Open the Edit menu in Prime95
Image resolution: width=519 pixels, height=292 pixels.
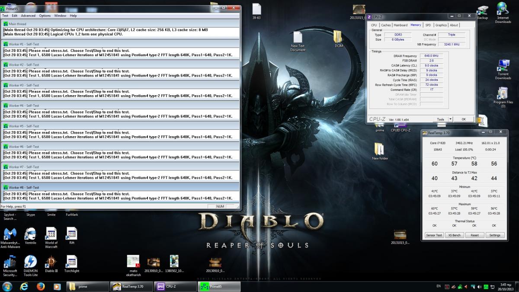click(x=15, y=16)
